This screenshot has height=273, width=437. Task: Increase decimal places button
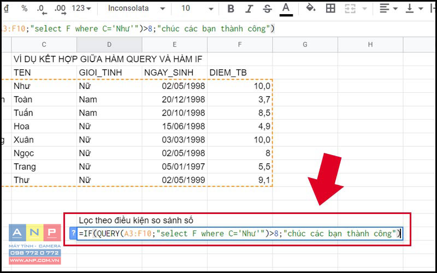point(60,9)
